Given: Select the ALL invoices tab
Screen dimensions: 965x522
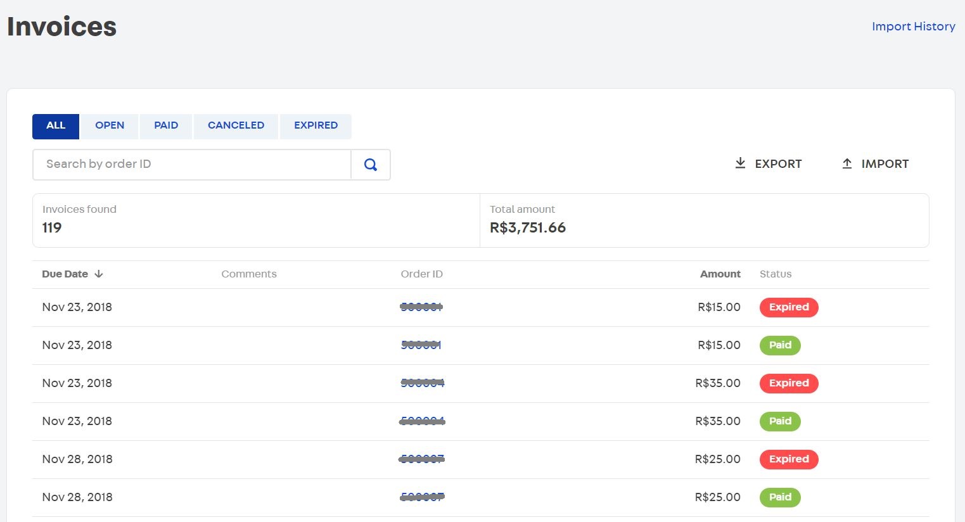Looking at the screenshot, I should click(x=56, y=125).
